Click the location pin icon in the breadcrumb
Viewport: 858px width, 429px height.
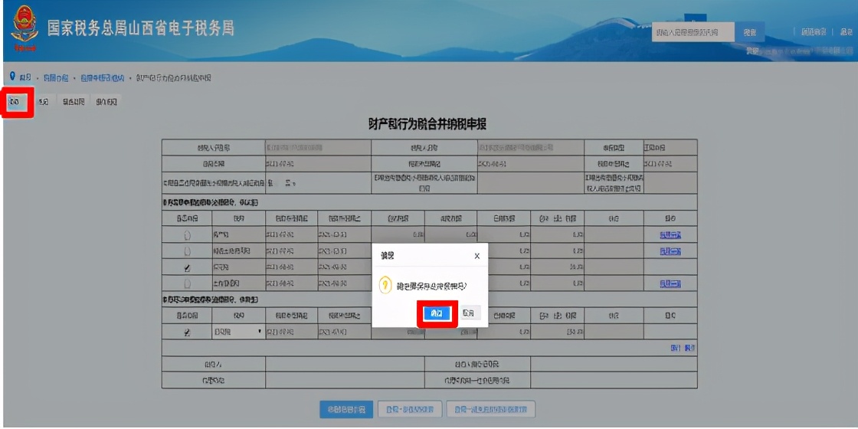pos(12,76)
